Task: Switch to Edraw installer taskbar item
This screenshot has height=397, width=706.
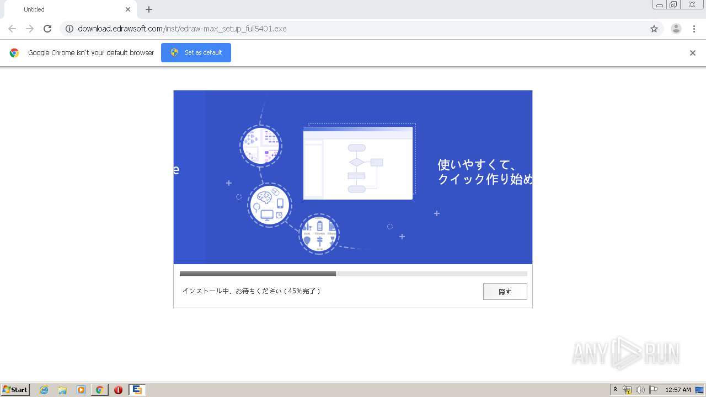Action: [x=137, y=390]
